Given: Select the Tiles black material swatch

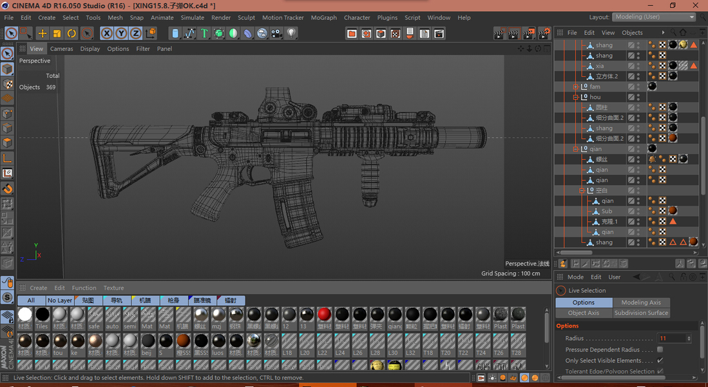Looking at the screenshot, I should (x=43, y=313).
